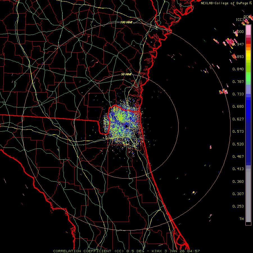Click the 0.893 scale value
The height and width of the screenshot is (253, 253).
click(x=238, y=57)
